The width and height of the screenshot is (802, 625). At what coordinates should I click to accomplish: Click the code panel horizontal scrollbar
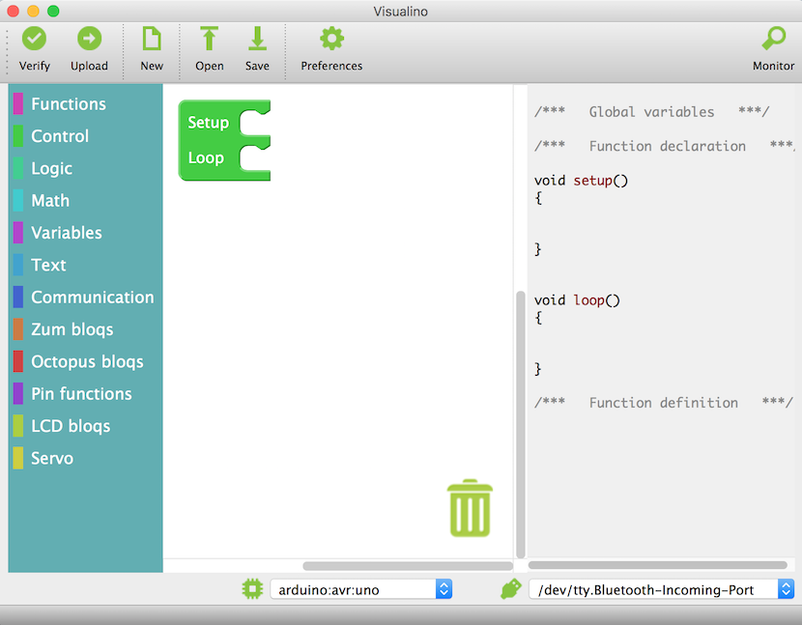coord(657,565)
